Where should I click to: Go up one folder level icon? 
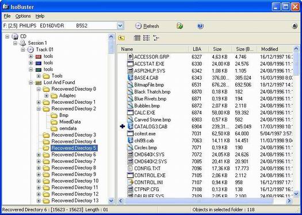point(121,38)
